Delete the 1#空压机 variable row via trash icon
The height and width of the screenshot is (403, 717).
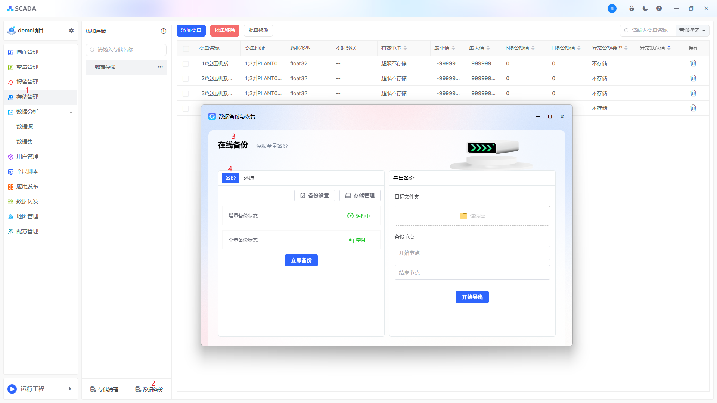693,63
